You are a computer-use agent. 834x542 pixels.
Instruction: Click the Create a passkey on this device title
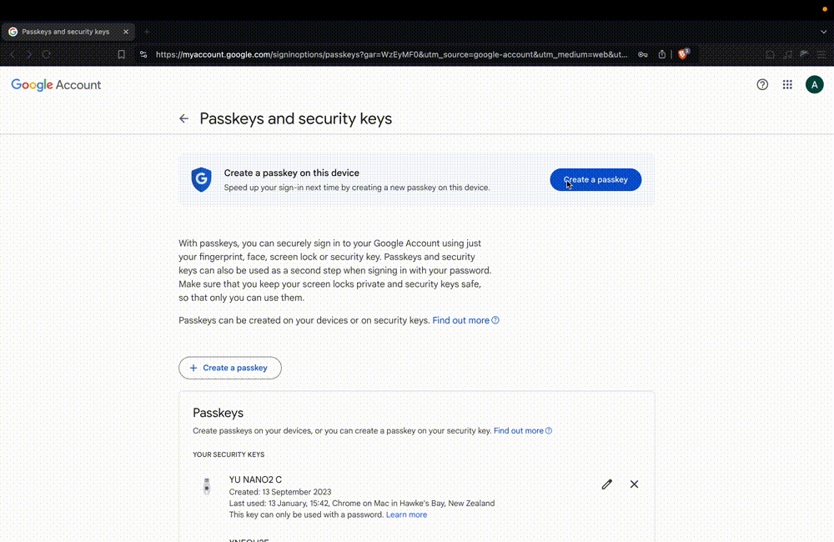coord(291,173)
